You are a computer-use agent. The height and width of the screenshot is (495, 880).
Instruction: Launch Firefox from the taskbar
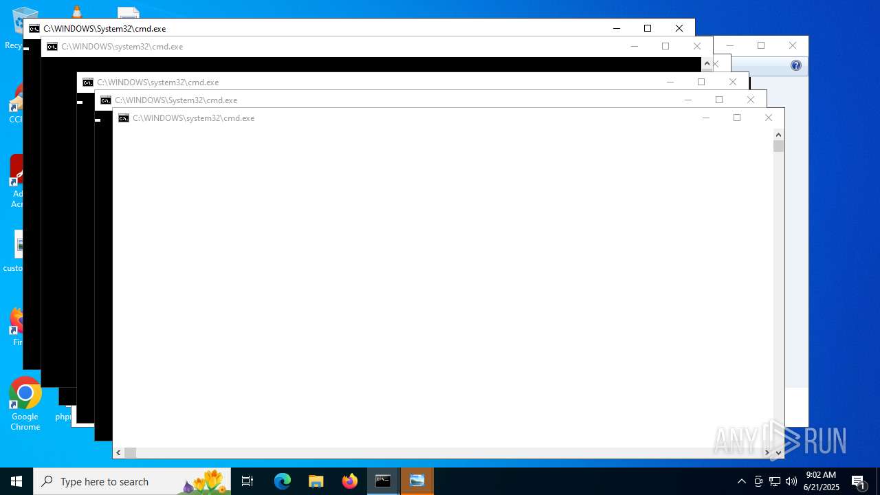350,481
